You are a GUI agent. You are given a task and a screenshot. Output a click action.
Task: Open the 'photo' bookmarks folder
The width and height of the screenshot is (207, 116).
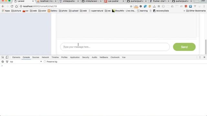pos(63,11)
